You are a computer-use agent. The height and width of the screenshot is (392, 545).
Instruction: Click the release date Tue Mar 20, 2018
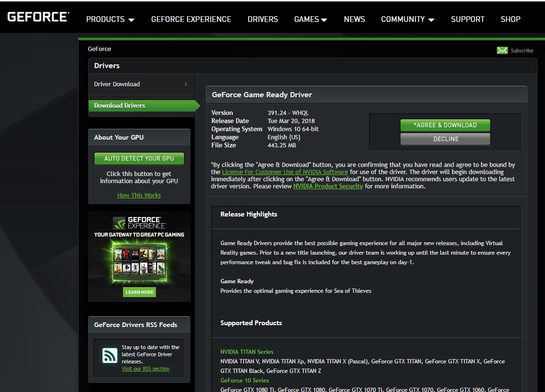click(291, 121)
